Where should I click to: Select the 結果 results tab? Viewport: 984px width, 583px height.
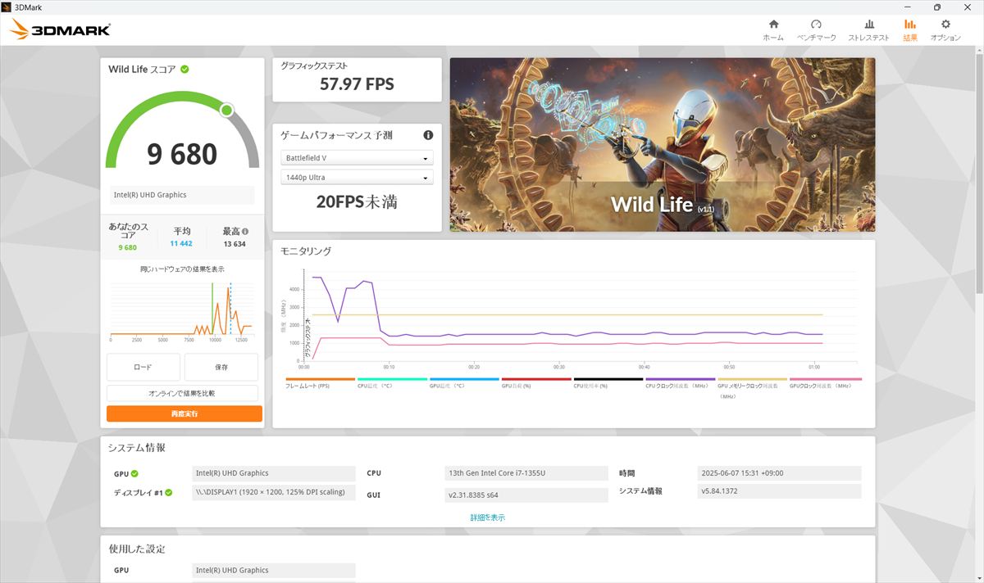(910, 29)
